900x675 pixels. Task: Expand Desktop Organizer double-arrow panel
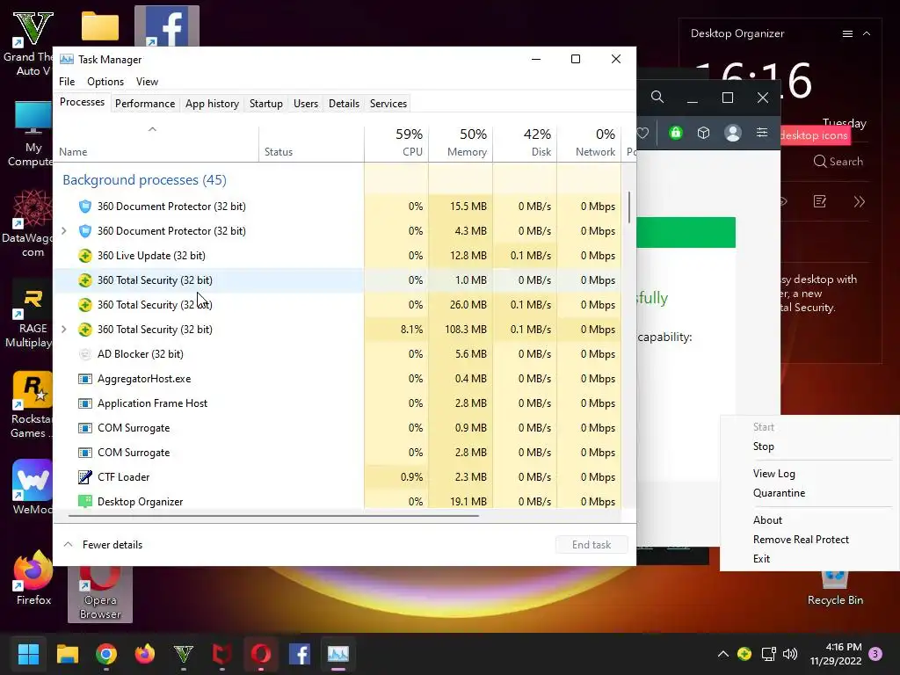click(859, 201)
